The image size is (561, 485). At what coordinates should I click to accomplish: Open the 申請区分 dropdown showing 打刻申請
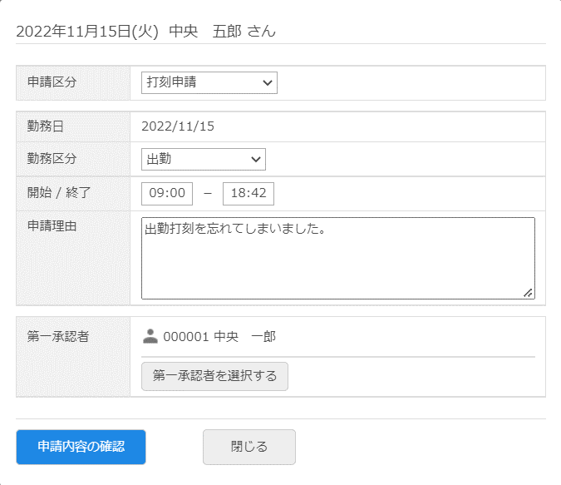pos(209,82)
